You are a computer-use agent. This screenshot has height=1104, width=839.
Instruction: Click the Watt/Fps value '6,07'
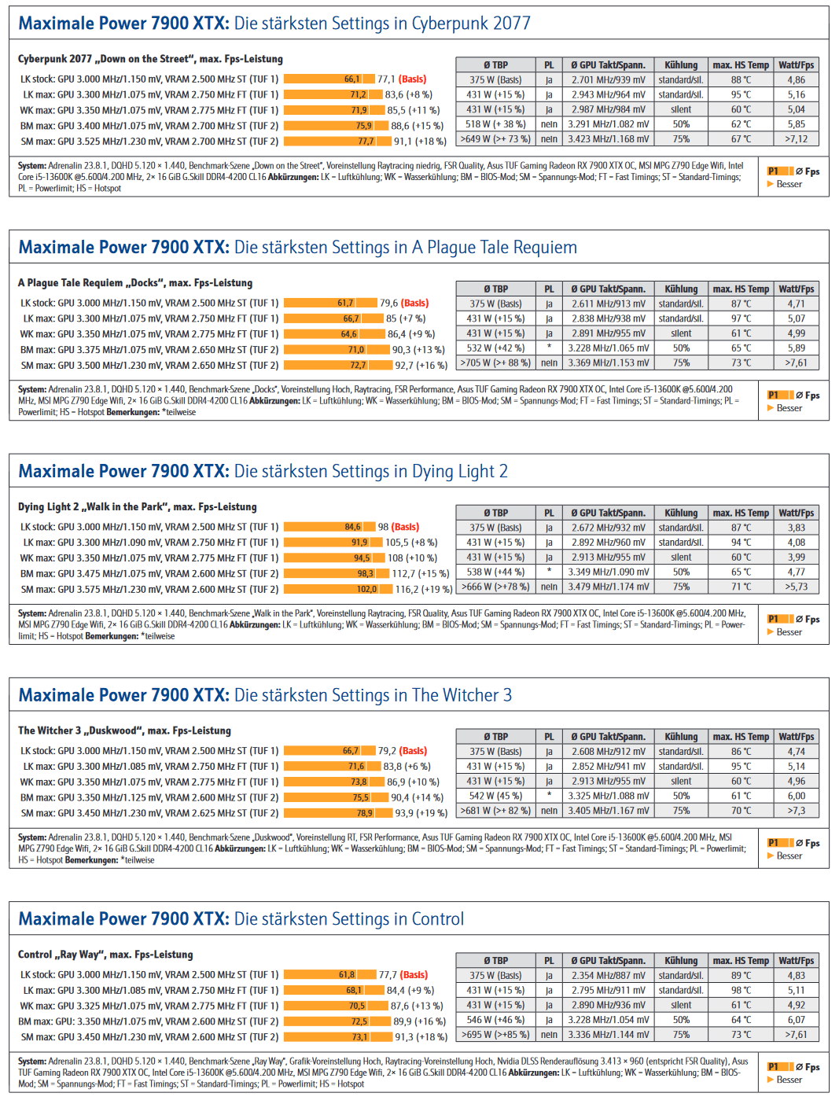[x=796, y=1020]
